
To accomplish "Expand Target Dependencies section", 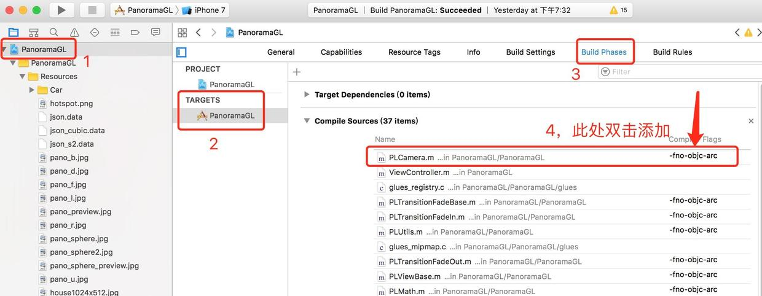I will click(307, 95).
